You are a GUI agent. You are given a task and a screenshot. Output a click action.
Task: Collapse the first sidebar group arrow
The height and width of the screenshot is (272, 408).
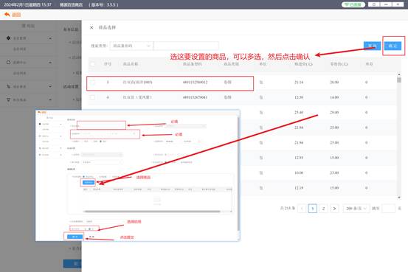pyautogui.click(x=50, y=38)
